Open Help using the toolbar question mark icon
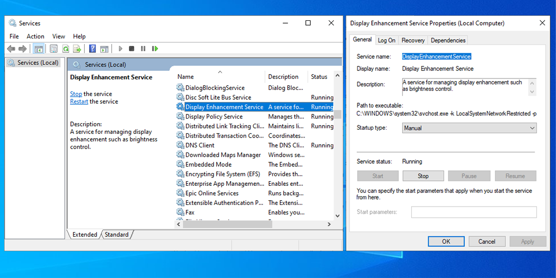 pos(92,49)
